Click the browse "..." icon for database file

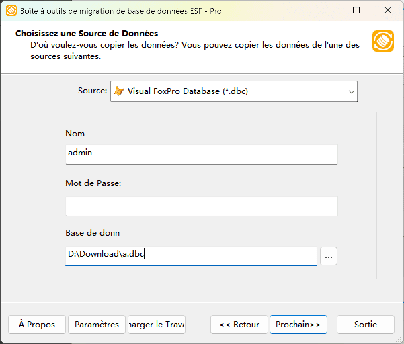328,256
